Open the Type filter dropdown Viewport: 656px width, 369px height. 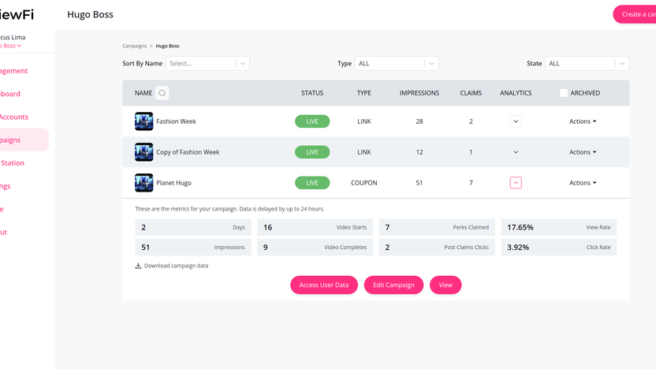pos(397,64)
